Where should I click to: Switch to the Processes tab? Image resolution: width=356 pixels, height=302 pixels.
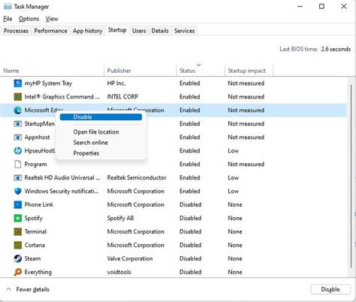16,31
